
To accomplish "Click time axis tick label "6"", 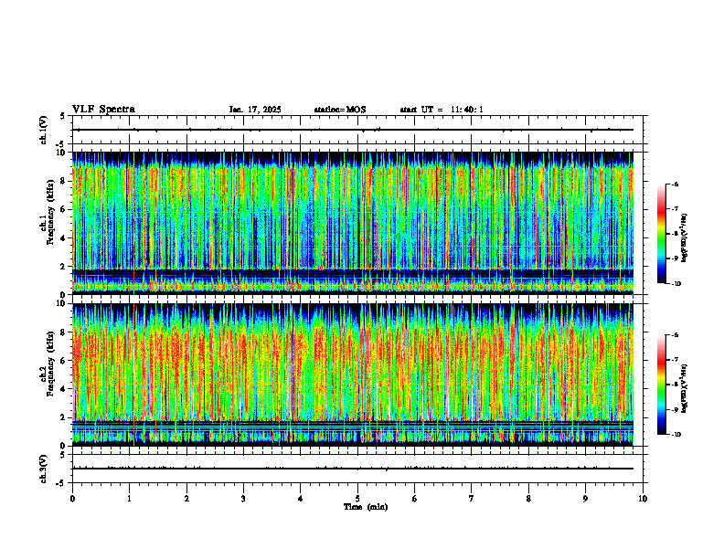I will tap(415, 499).
